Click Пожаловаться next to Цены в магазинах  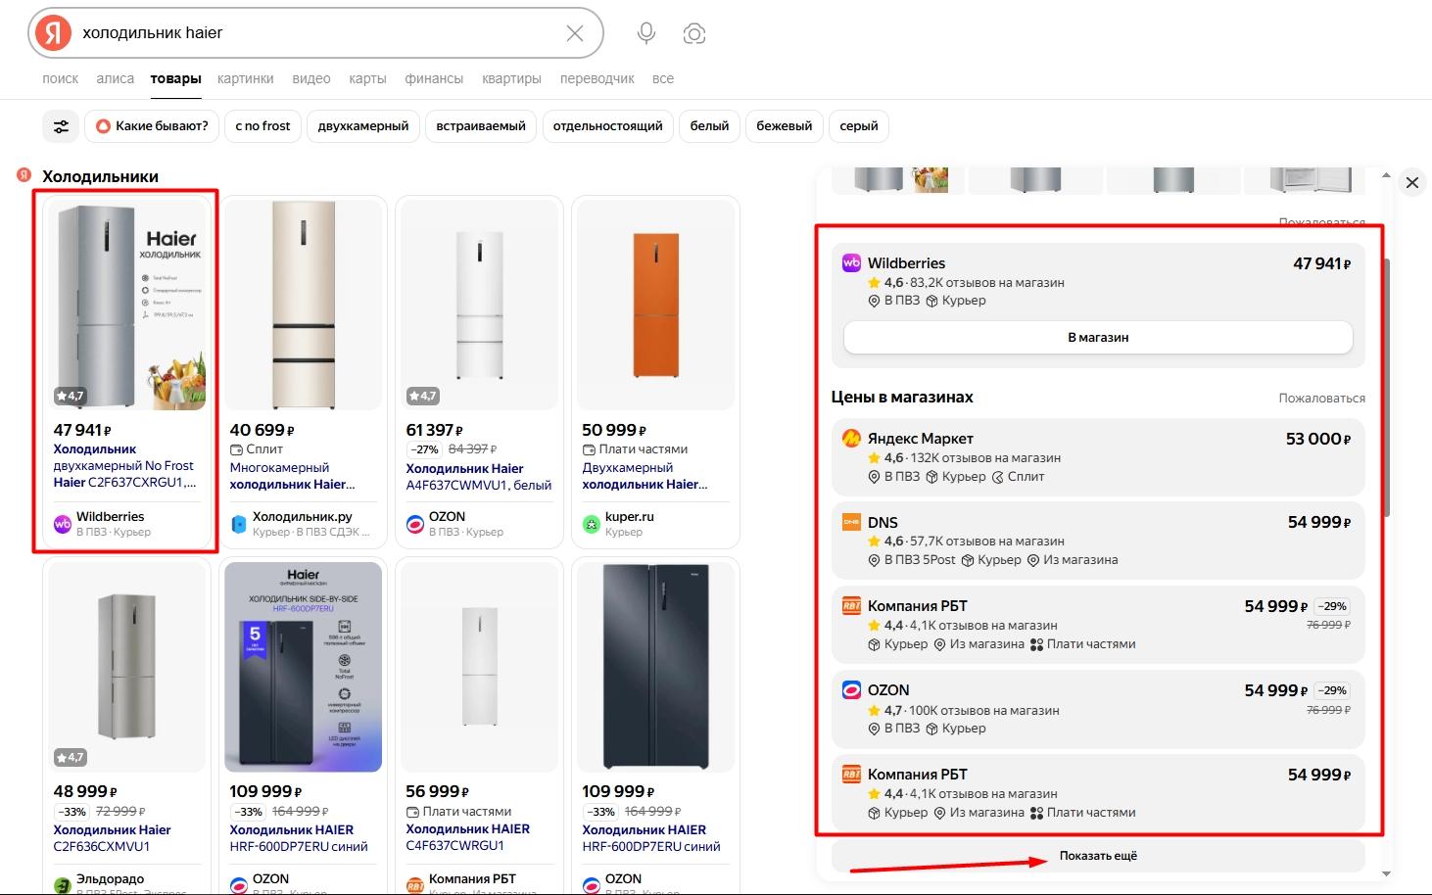click(x=1321, y=399)
